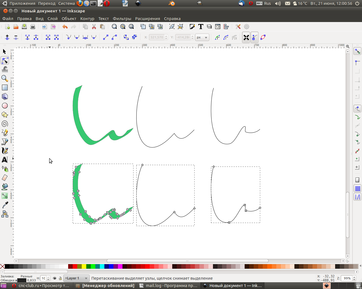Click the Save document icon
Screen dimensions: 362x289
24,27
